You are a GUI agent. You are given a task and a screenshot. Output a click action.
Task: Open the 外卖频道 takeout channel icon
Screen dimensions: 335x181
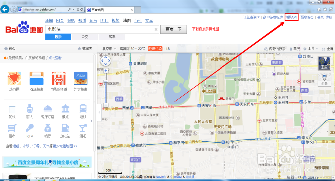80,79
